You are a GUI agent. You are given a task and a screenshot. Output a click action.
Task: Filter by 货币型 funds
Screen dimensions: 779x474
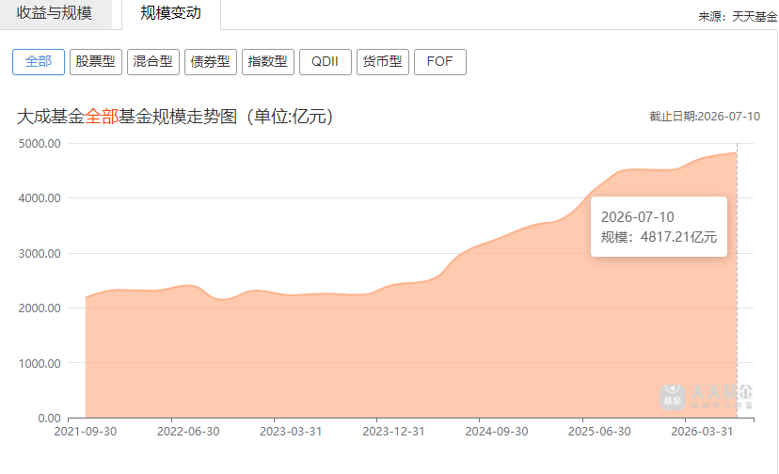click(x=383, y=62)
